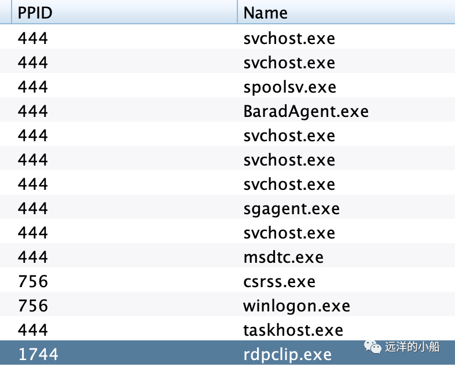
Task: Select the spoolsv.exe process name
Action: [x=289, y=87]
